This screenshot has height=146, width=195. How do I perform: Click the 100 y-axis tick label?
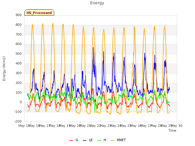point(19,92)
